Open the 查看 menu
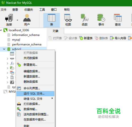 15,10
